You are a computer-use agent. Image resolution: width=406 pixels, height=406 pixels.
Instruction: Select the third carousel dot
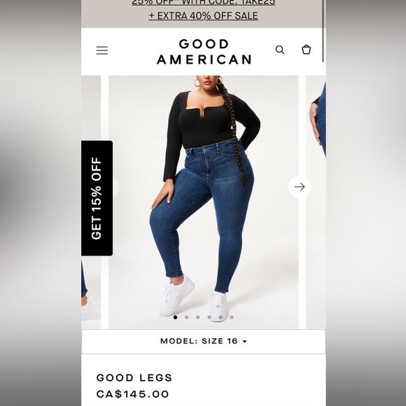[x=198, y=317]
